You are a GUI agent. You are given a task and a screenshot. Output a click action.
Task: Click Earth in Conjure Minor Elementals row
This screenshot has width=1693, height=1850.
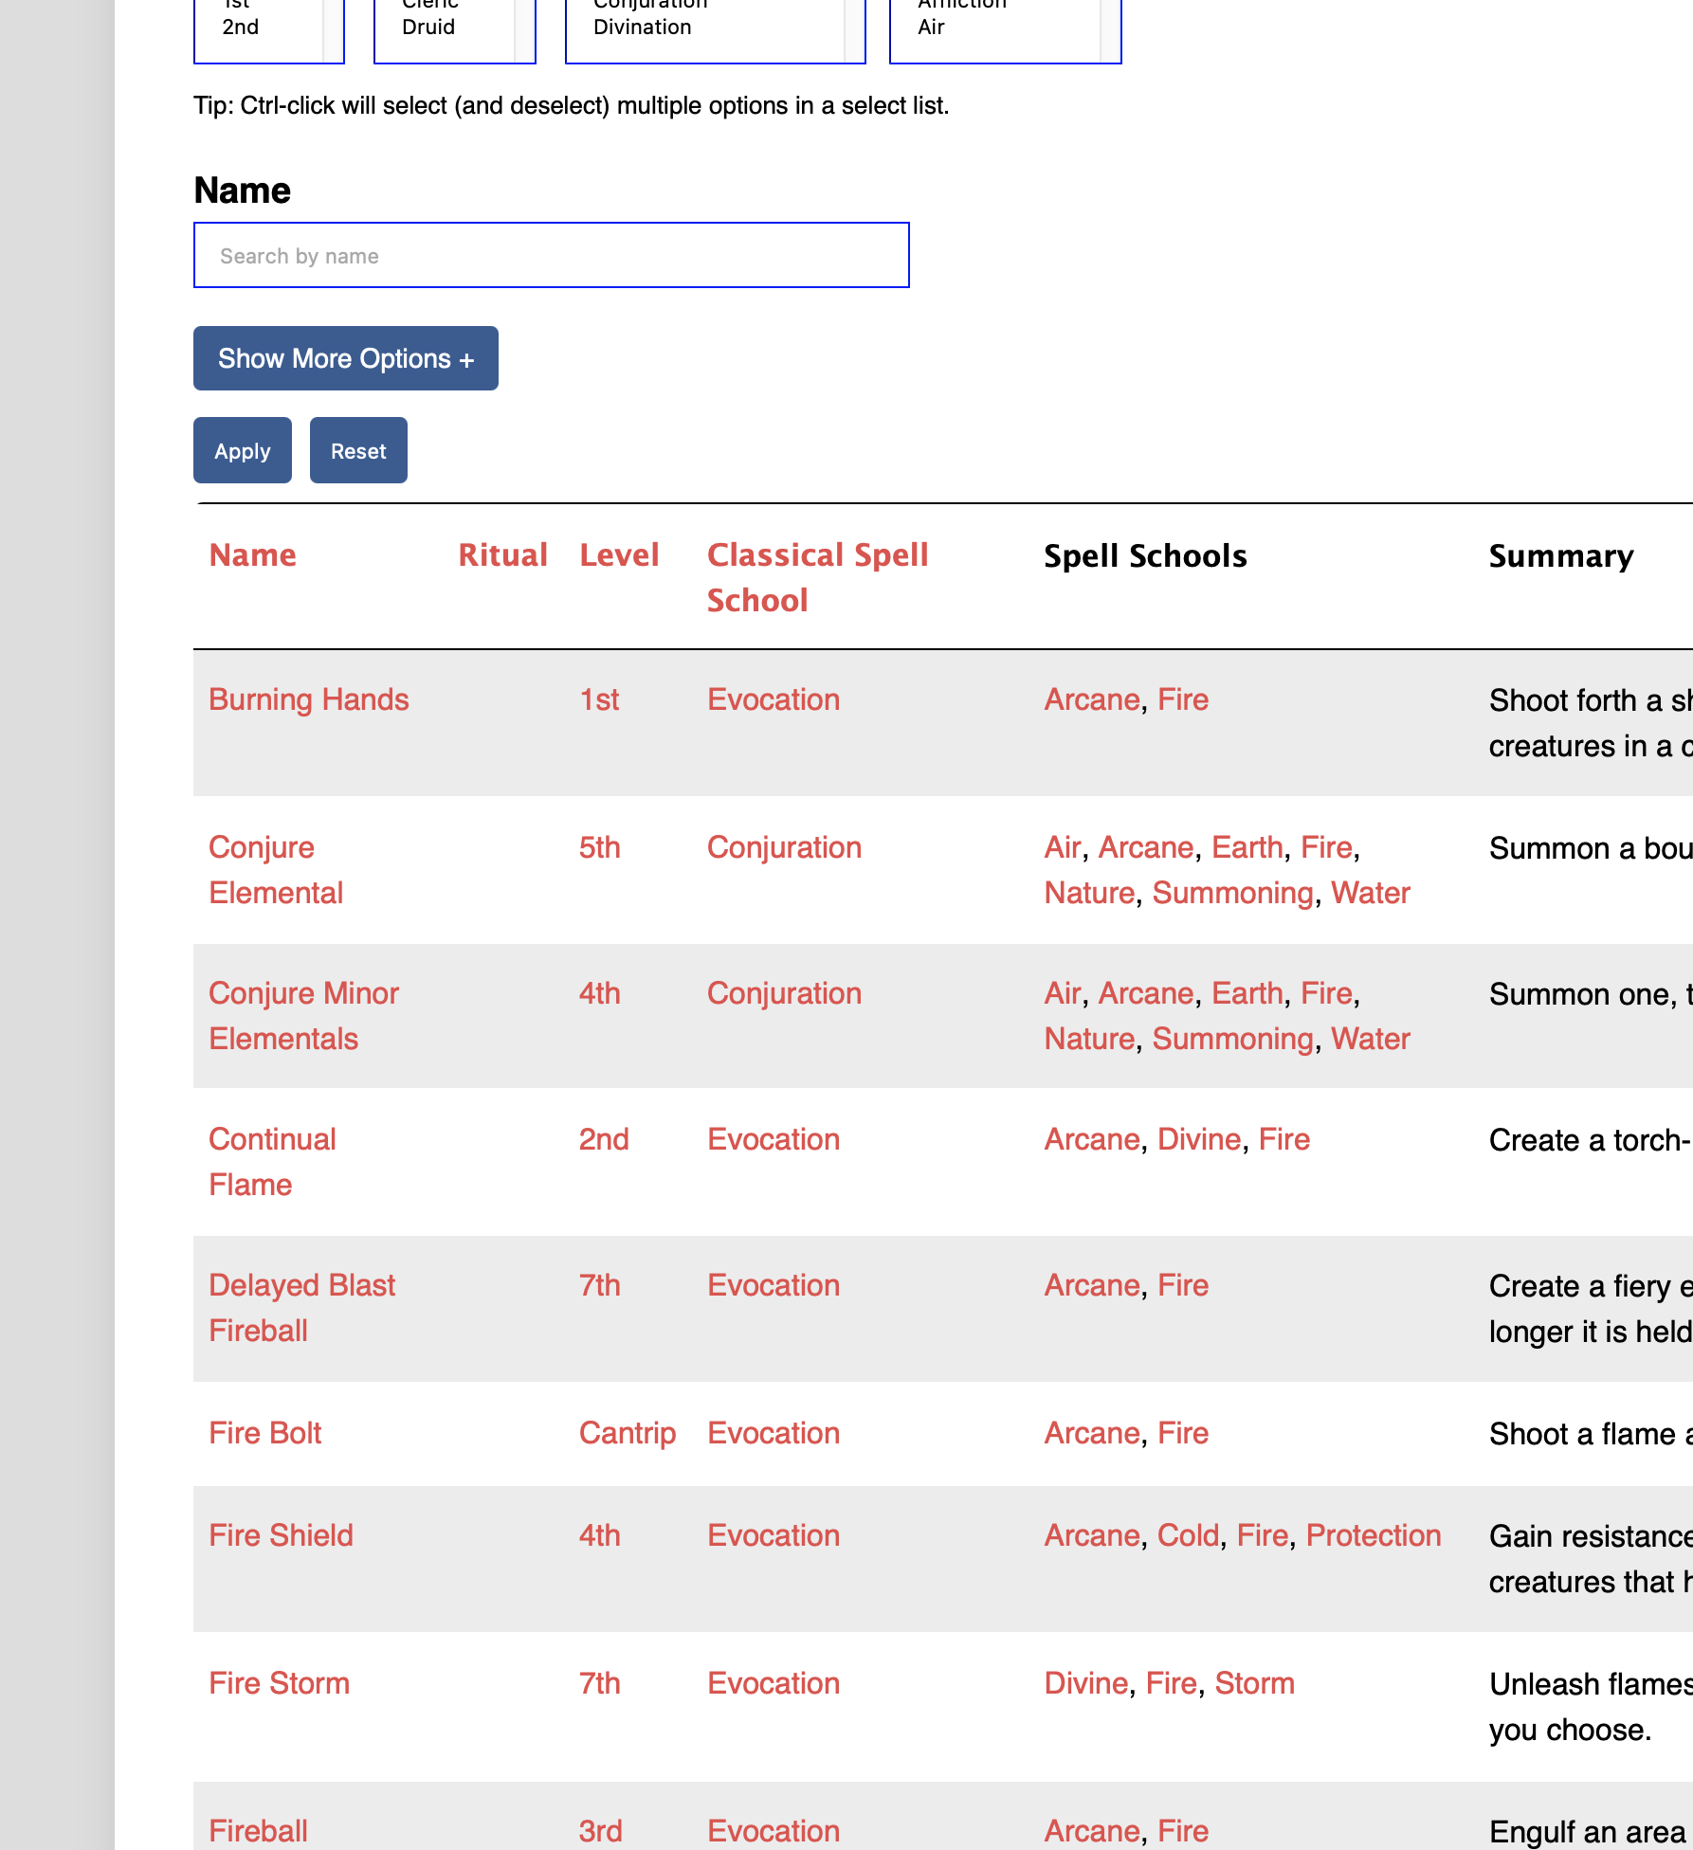(x=1247, y=993)
